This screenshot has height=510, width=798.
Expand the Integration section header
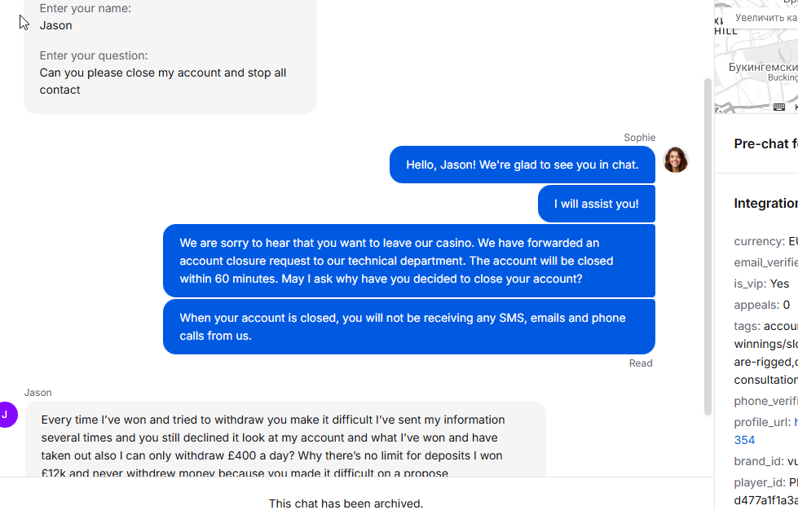pyautogui.click(x=765, y=204)
